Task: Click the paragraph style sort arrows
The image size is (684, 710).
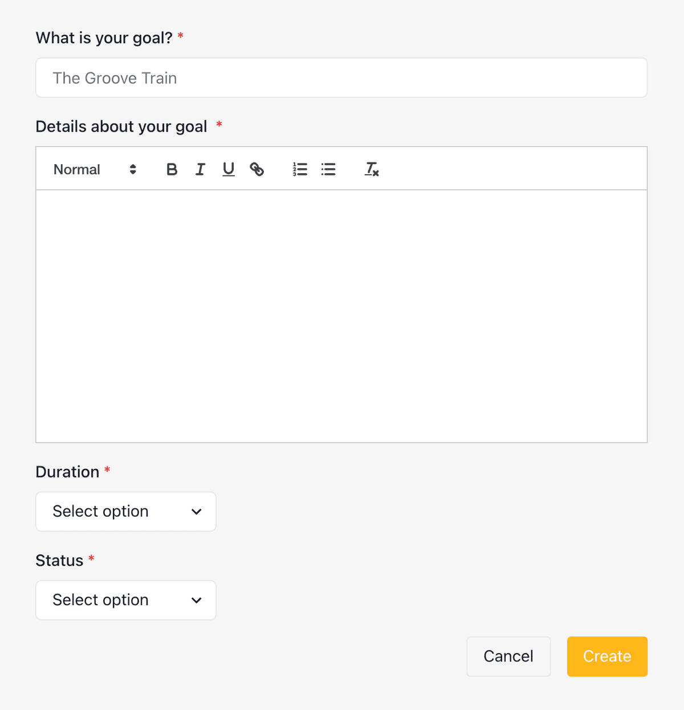Action: (132, 169)
